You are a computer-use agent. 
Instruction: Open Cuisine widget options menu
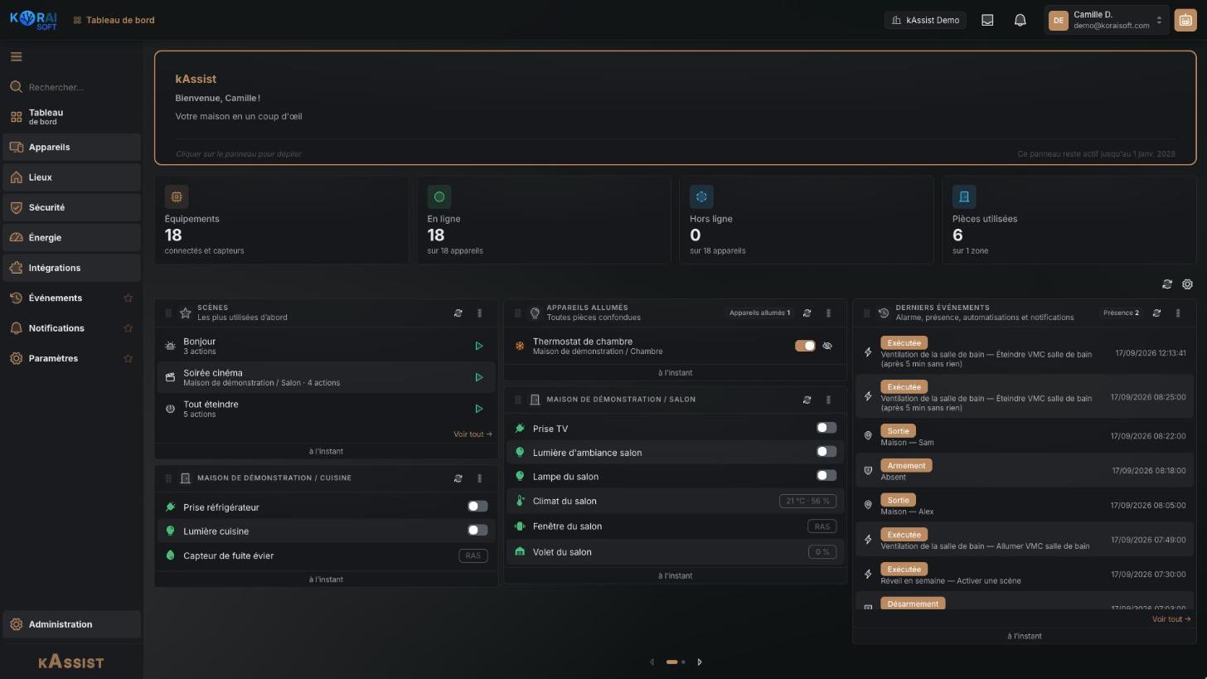(x=479, y=478)
